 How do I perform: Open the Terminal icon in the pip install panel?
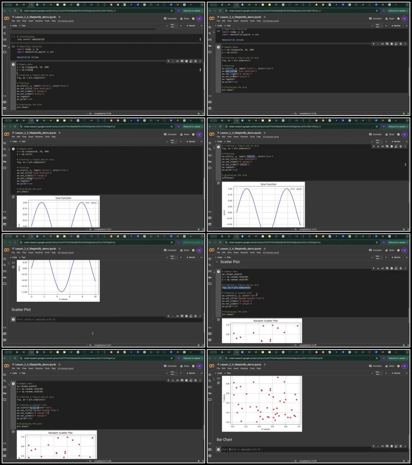pos(5,108)
